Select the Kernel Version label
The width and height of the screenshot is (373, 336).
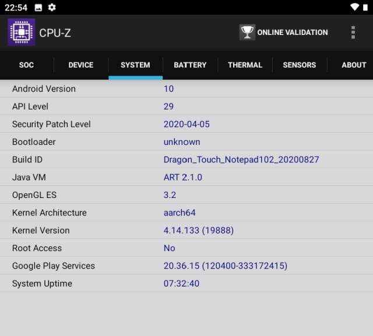[41, 230]
